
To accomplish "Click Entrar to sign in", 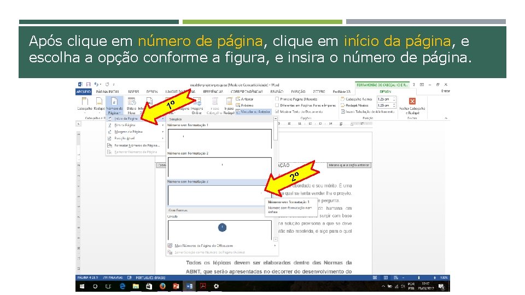I will pyautogui.click(x=445, y=91).
